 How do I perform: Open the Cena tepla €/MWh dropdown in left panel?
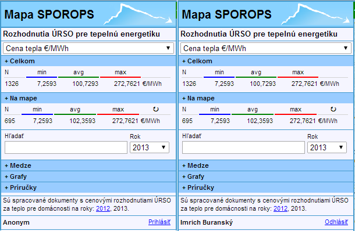click(x=88, y=48)
